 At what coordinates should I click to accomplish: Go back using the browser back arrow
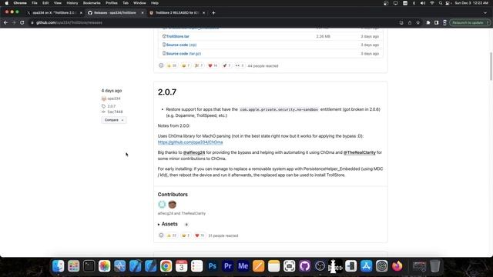(x=5, y=22)
